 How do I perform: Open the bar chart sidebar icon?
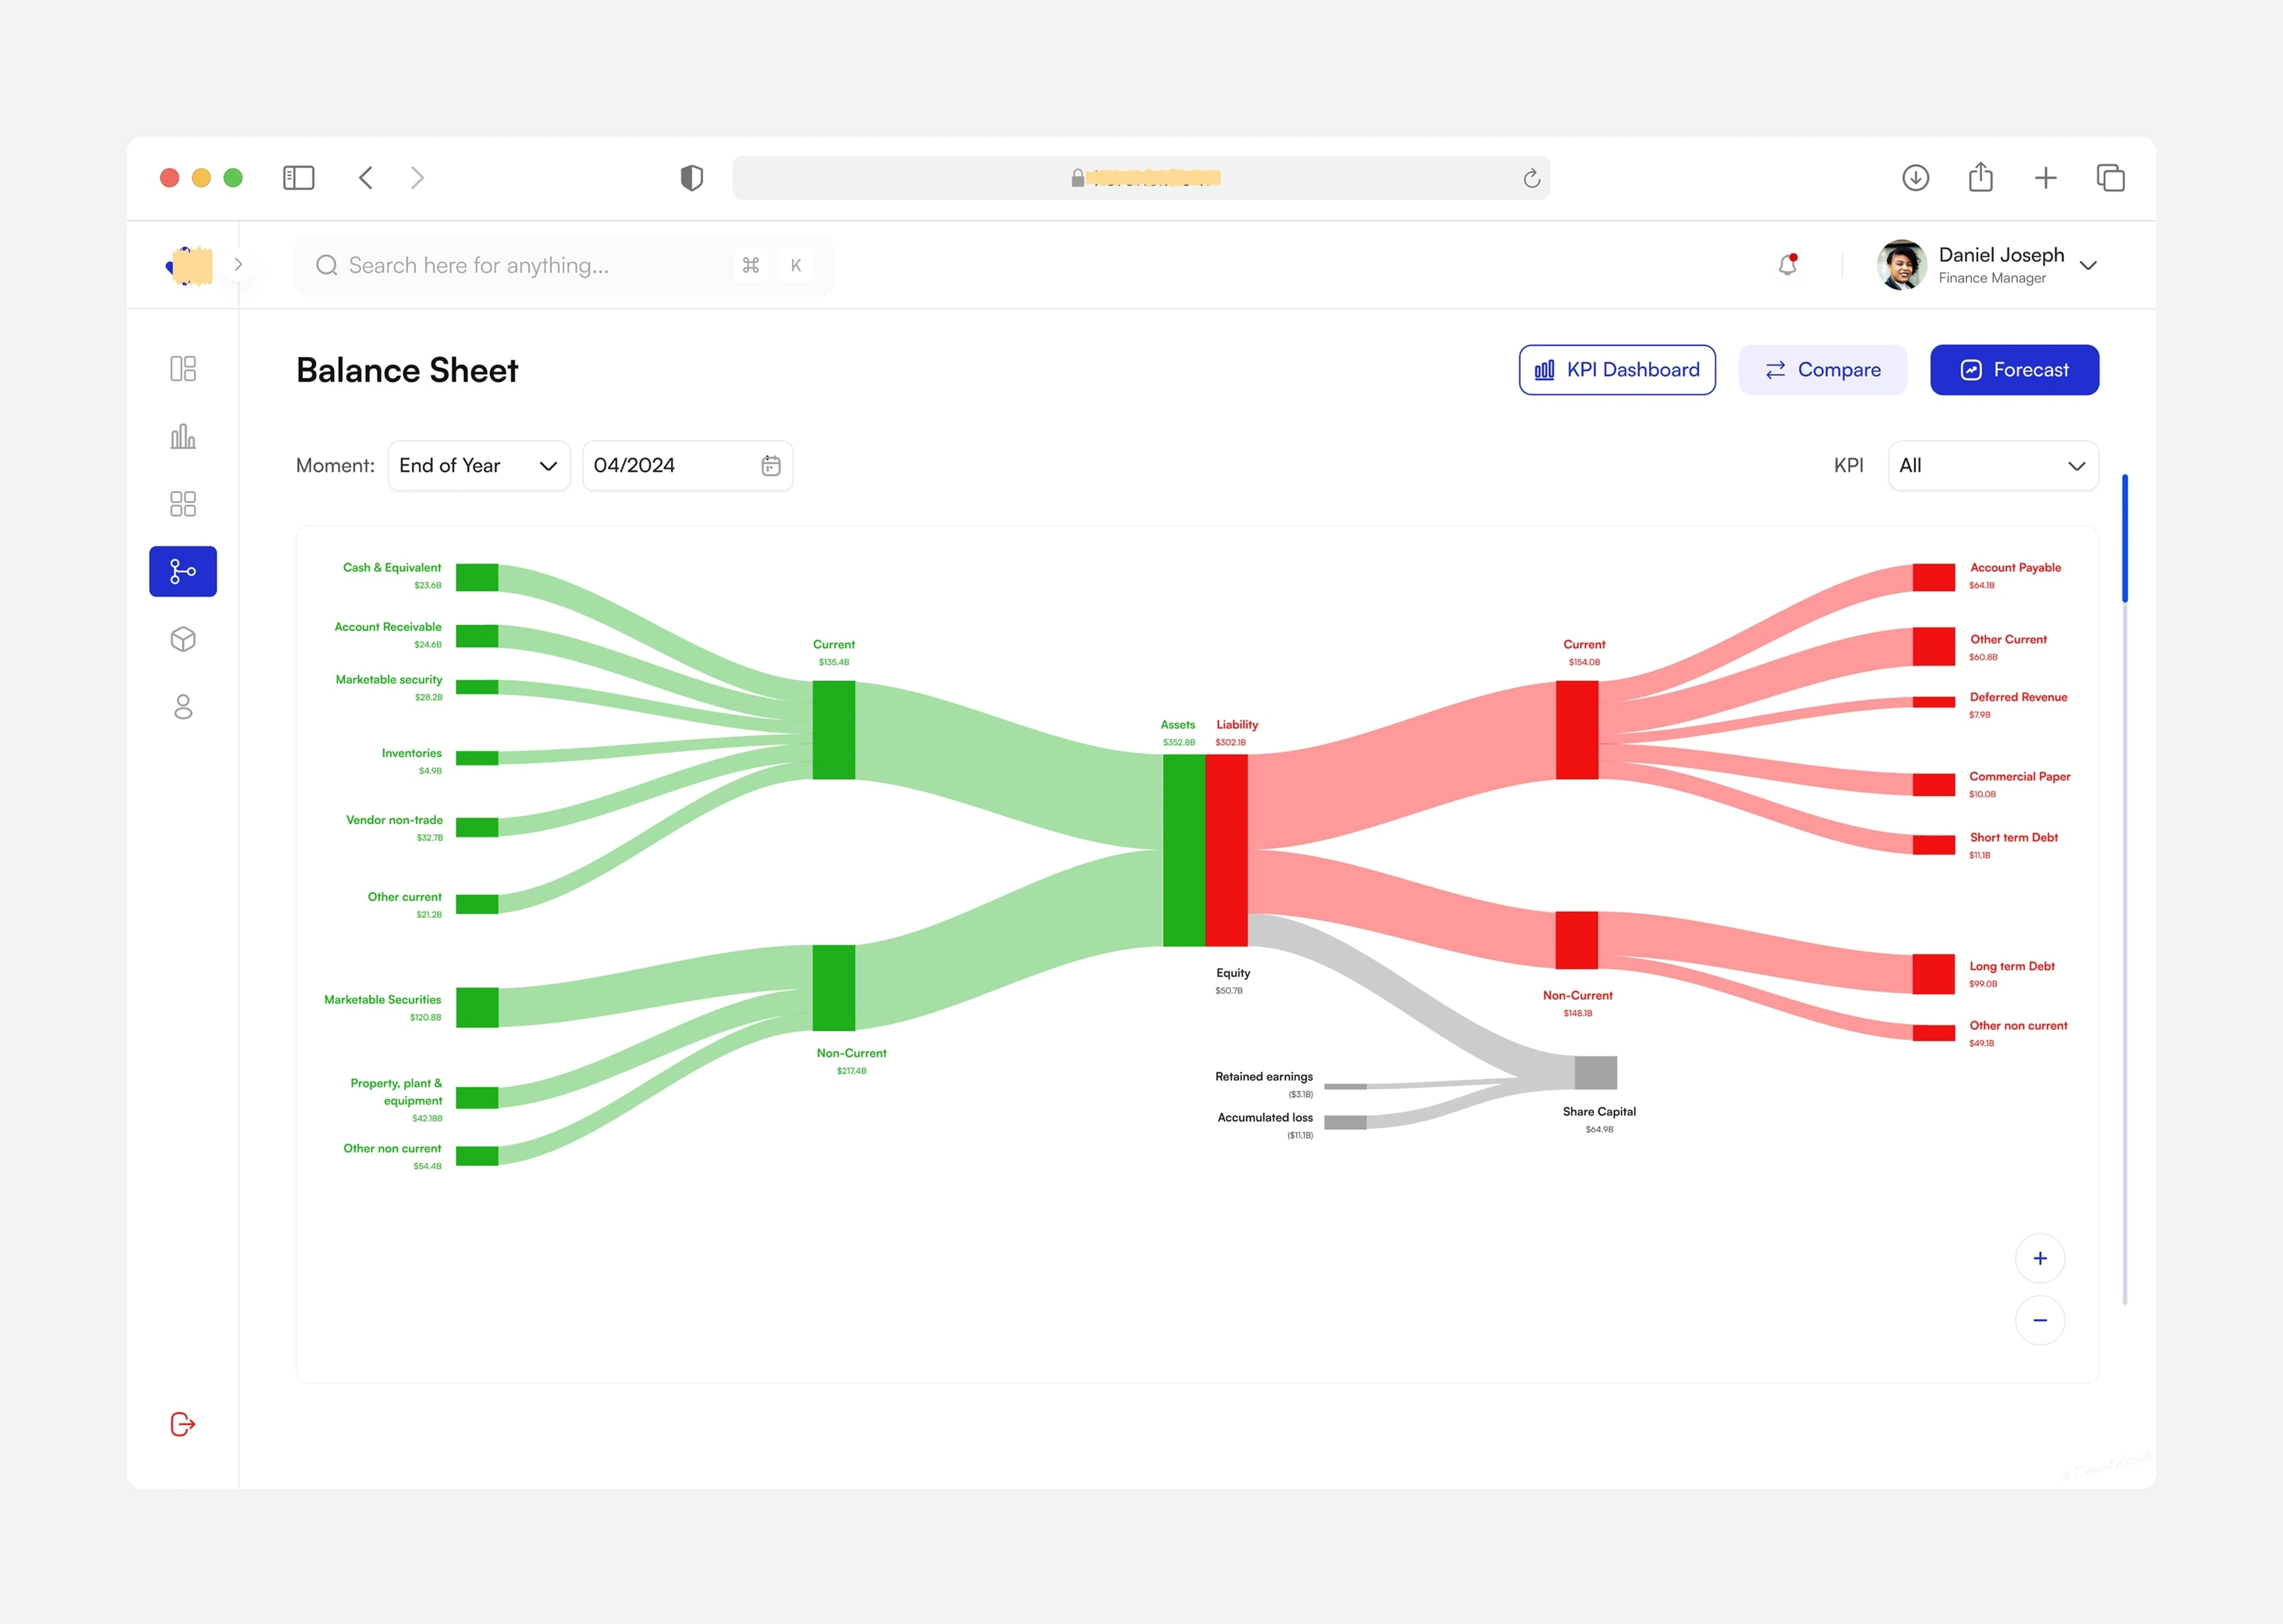point(183,437)
